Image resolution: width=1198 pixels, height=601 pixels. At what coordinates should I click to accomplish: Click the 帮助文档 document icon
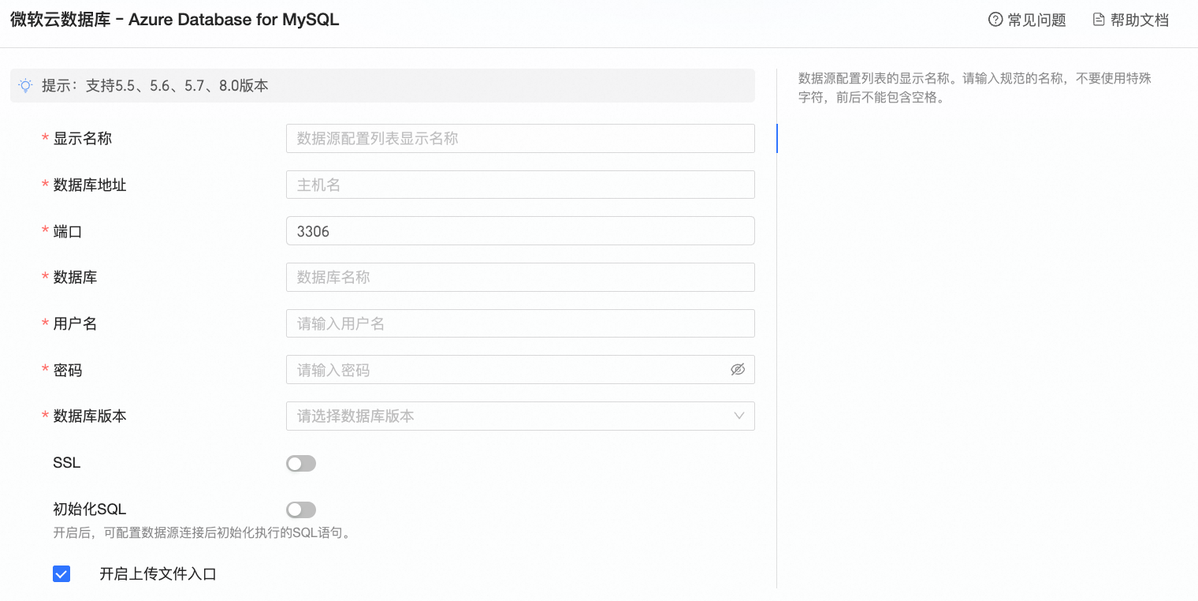tap(1099, 20)
